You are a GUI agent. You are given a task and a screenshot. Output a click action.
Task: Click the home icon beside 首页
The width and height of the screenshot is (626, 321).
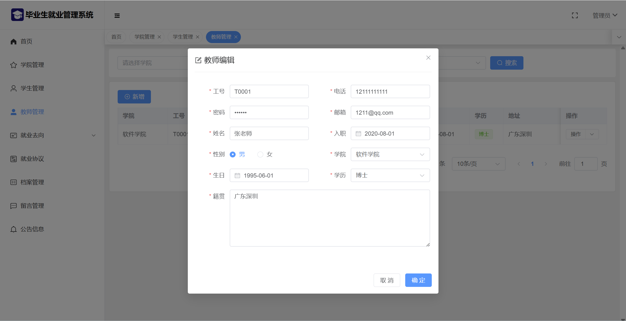[13, 41]
